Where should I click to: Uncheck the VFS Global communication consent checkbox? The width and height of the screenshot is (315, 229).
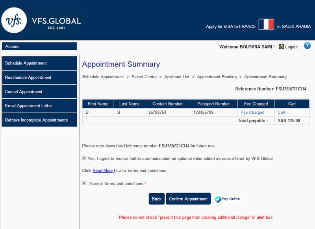point(84,158)
